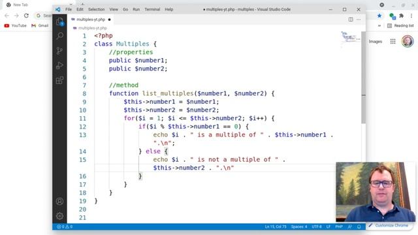This screenshot has width=418, height=235.
Task: Open the Gmail bookmark in Chrome
Action: pyautogui.click(x=40, y=25)
